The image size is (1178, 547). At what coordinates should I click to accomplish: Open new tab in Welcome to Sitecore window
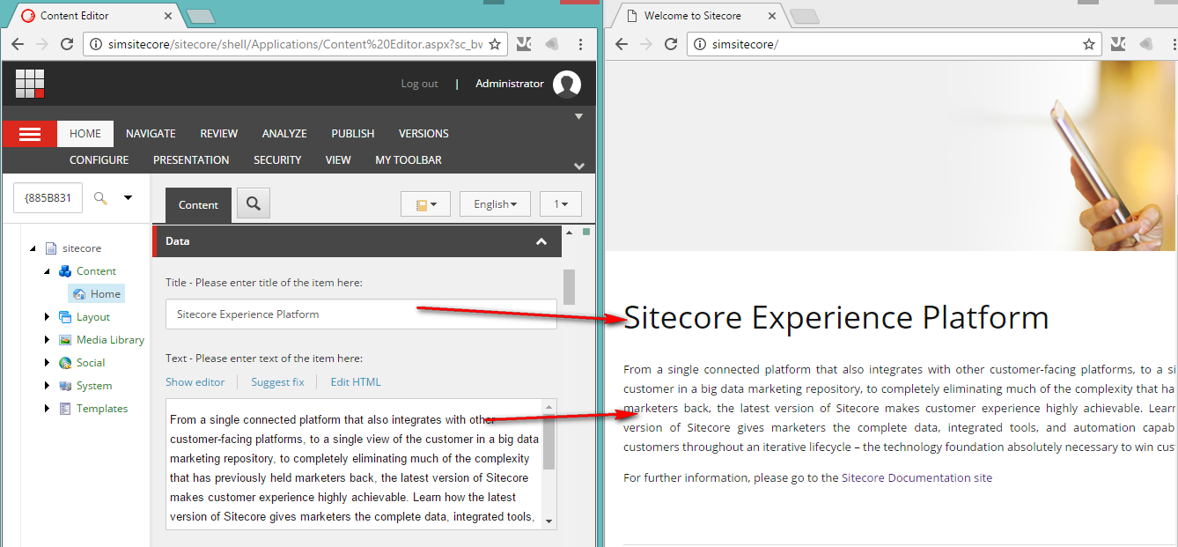pos(804,16)
